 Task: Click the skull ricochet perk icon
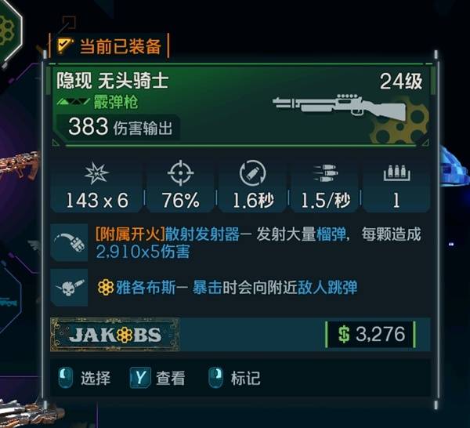(x=69, y=288)
